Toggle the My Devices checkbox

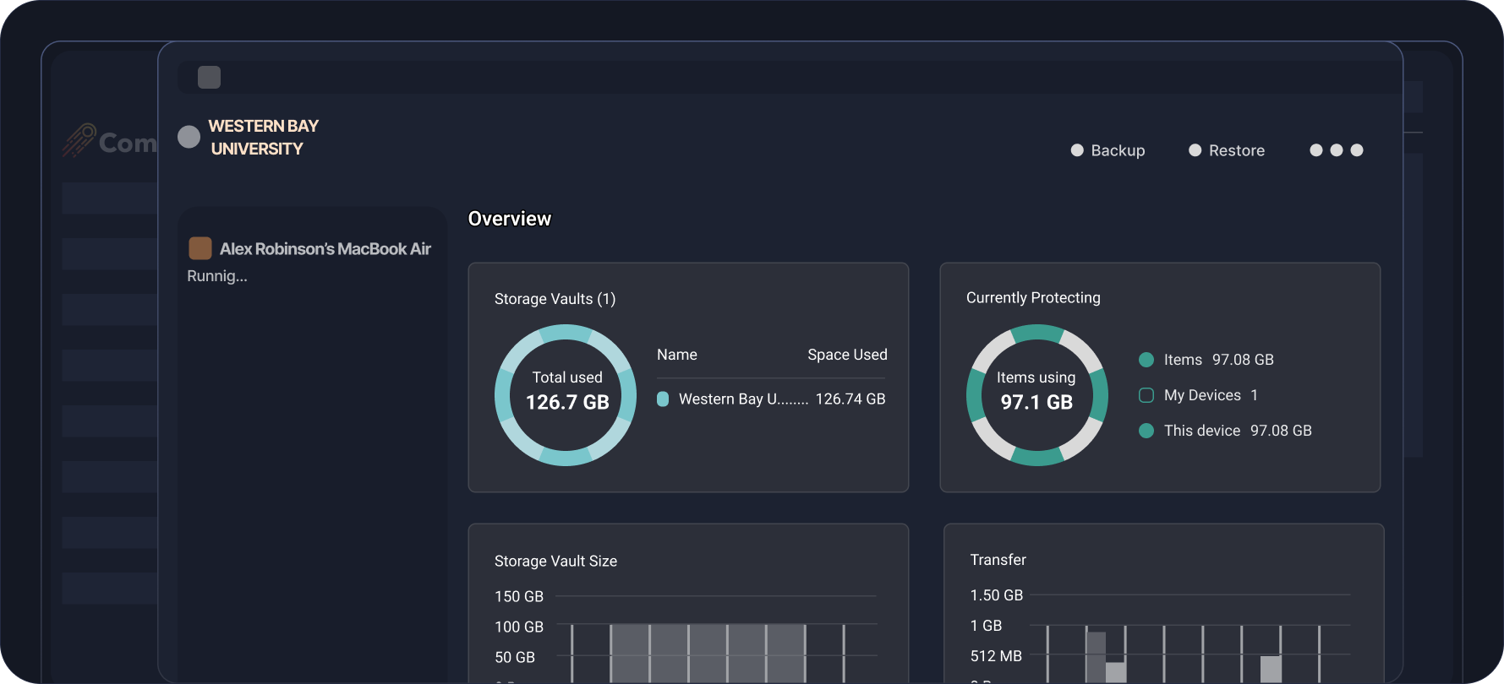pos(1146,395)
